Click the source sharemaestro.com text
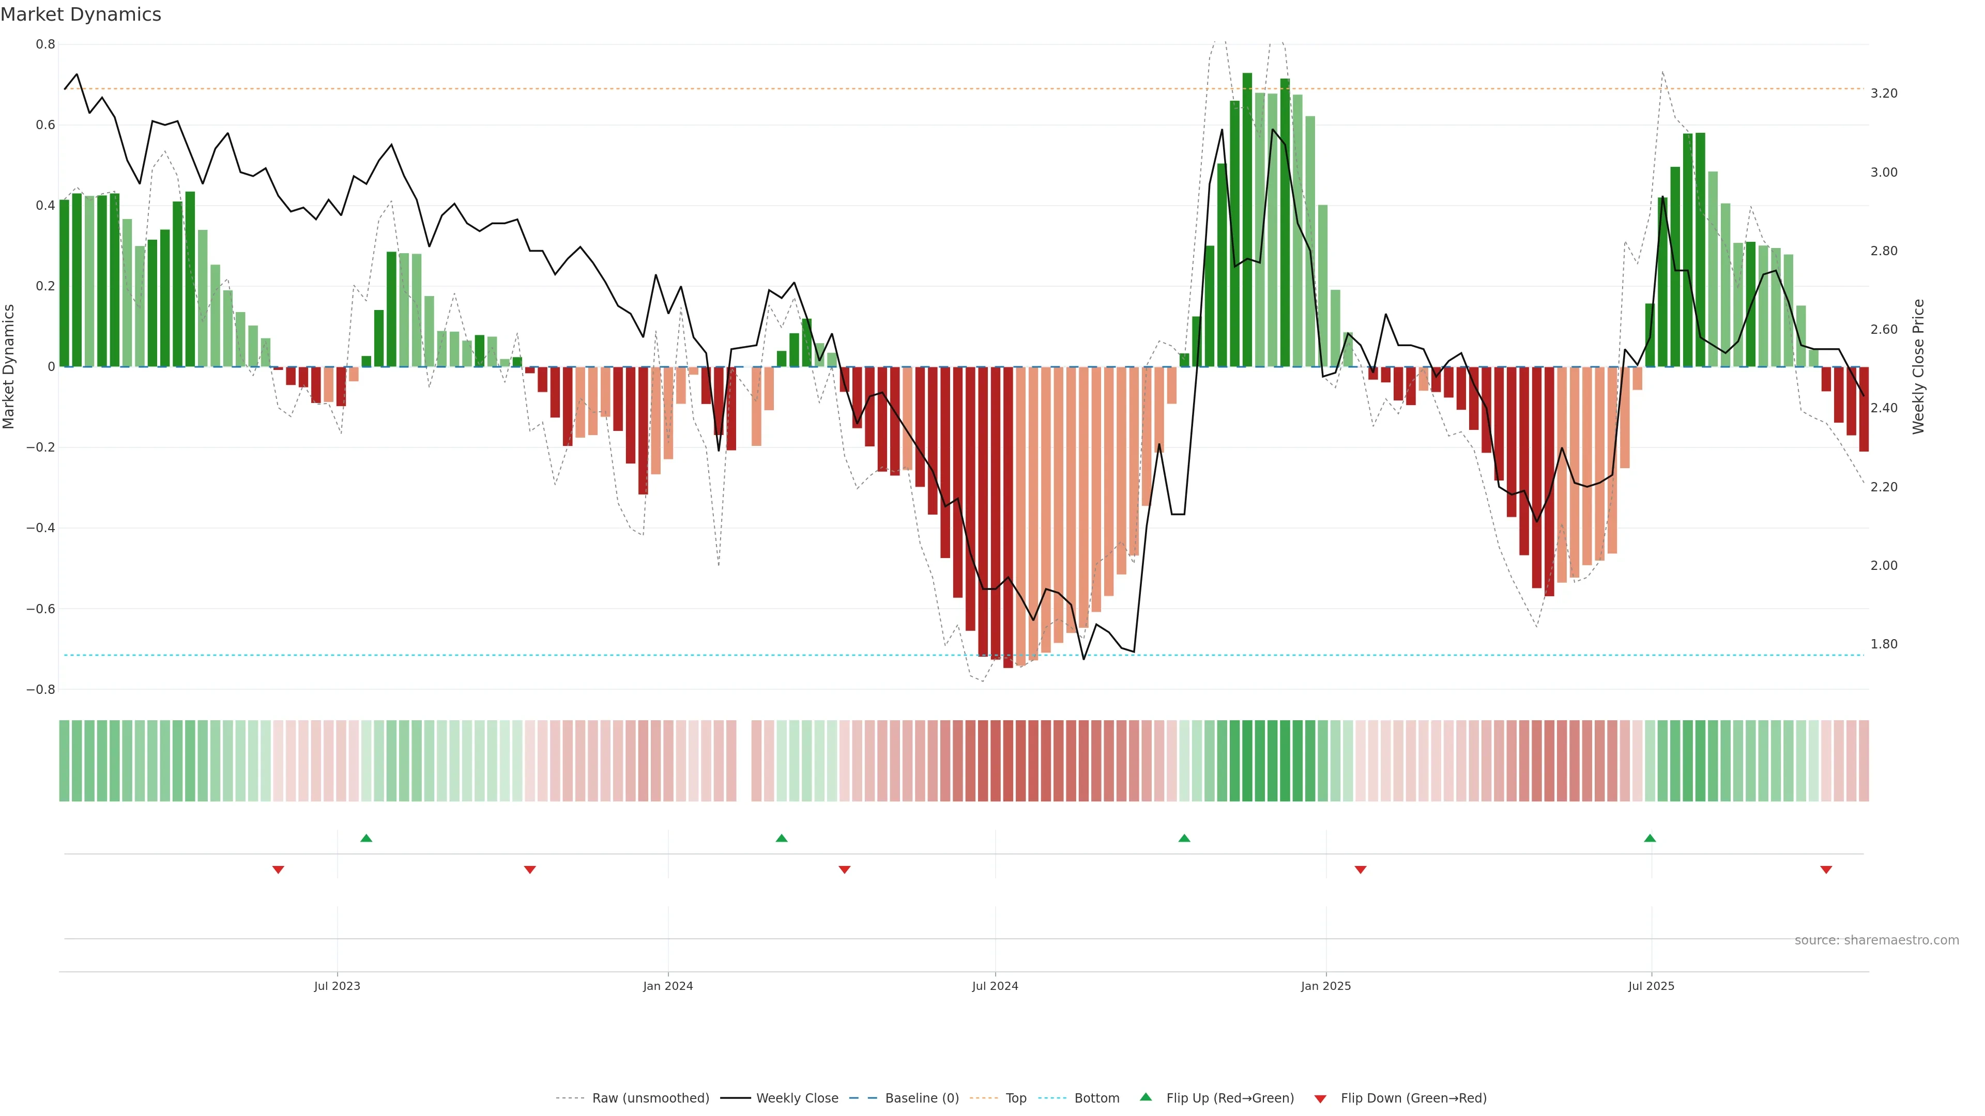Viewport: 1985px width, 1116px height. coord(1876,940)
